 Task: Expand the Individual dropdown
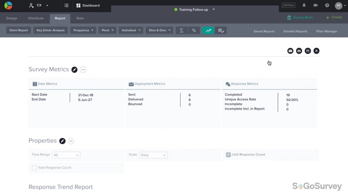pos(131,30)
